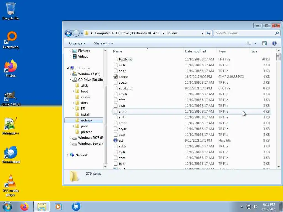Sort by the Size column header
The image size is (283, 212).
tap(261, 51)
